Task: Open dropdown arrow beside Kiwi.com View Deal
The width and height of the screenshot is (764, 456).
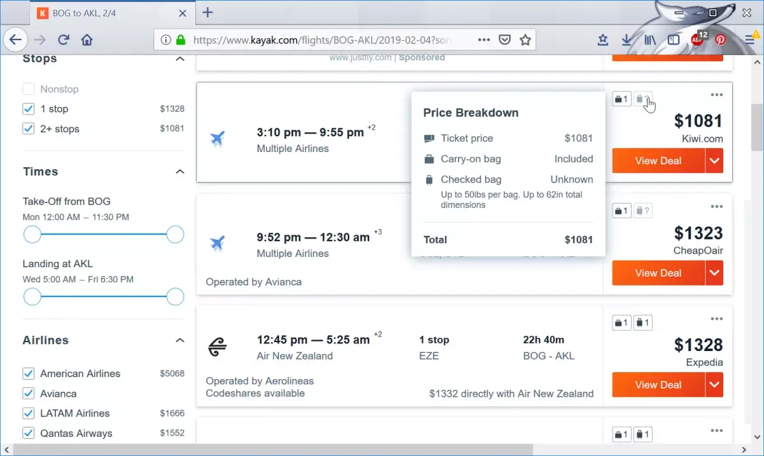Action: point(714,161)
